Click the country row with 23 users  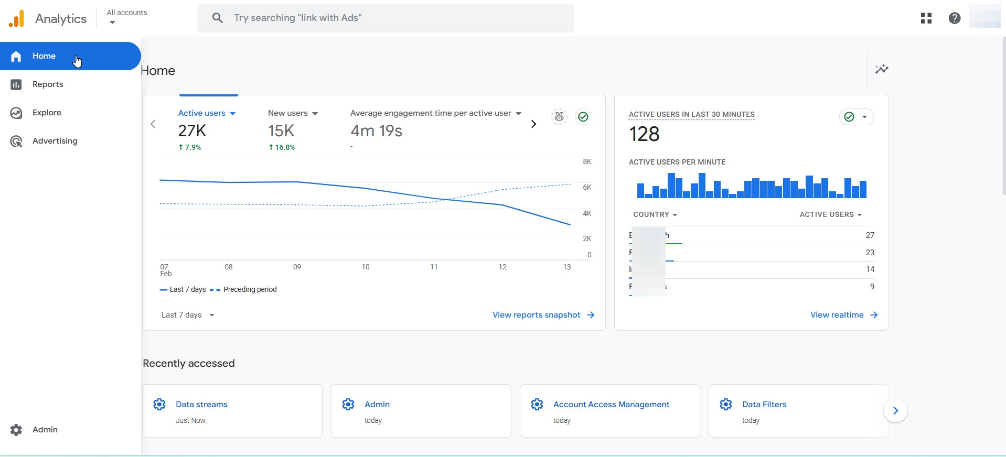752,253
